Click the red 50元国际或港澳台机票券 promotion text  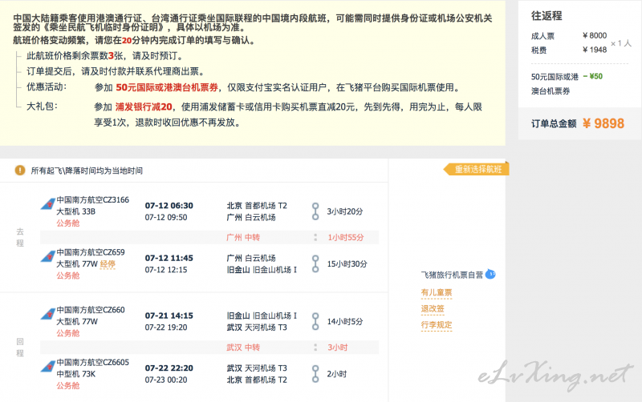tap(167, 87)
